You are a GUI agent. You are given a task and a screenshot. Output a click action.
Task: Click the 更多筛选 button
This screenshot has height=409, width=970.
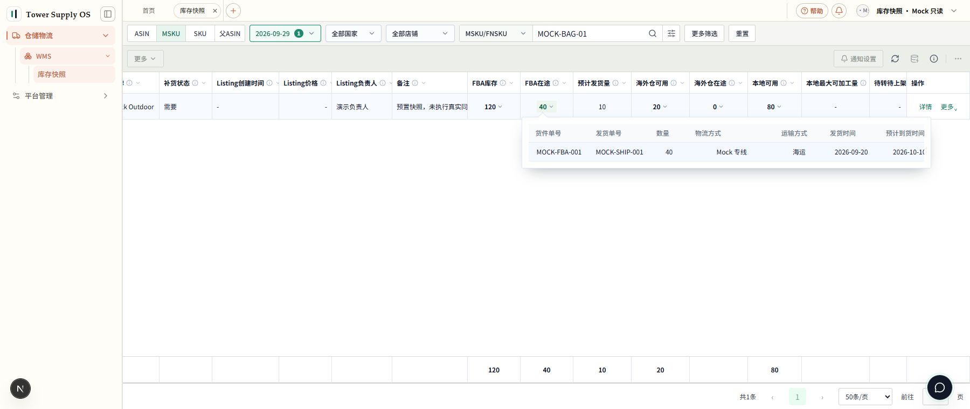tap(704, 33)
